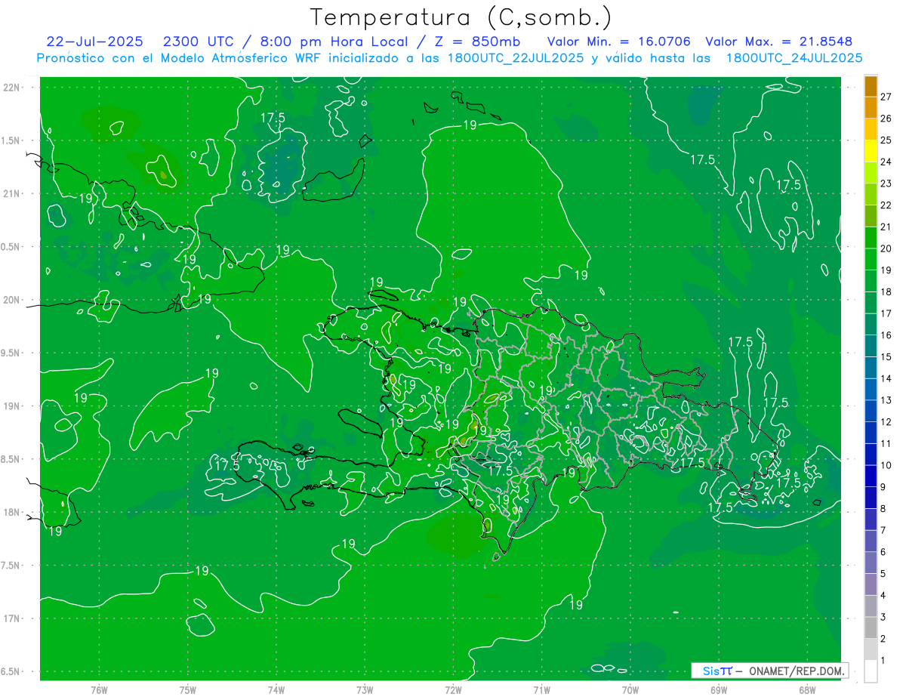Click the "68W" longitude axis label

pyautogui.click(x=807, y=690)
